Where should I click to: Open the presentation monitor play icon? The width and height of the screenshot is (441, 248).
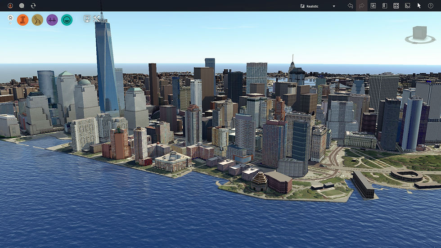[x=87, y=18]
